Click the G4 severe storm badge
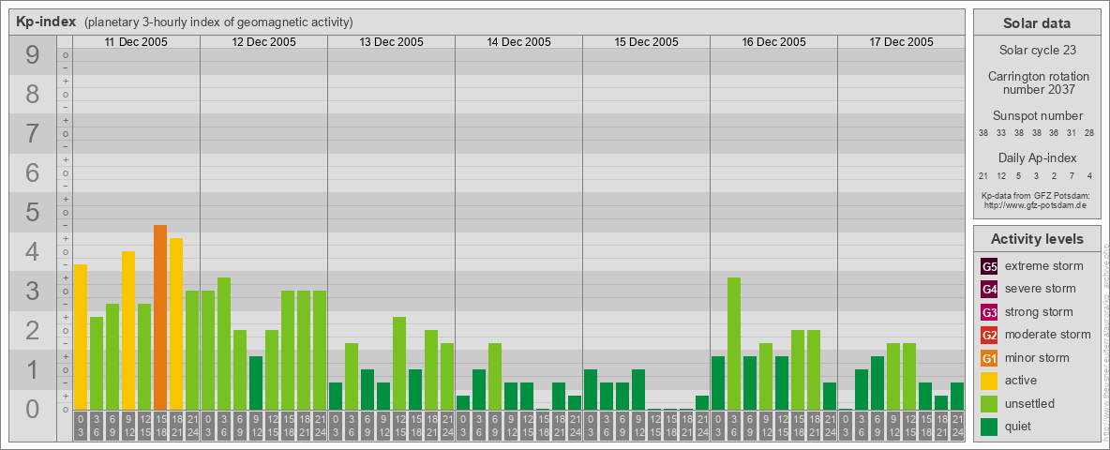1110x450 pixels. pyautogui.click(x=989, y=289)
